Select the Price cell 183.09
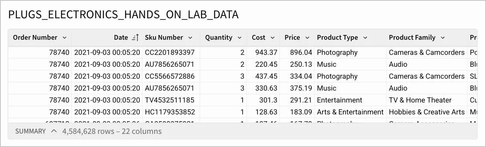The width and height of the screenshot is (486, 147). 297,112
